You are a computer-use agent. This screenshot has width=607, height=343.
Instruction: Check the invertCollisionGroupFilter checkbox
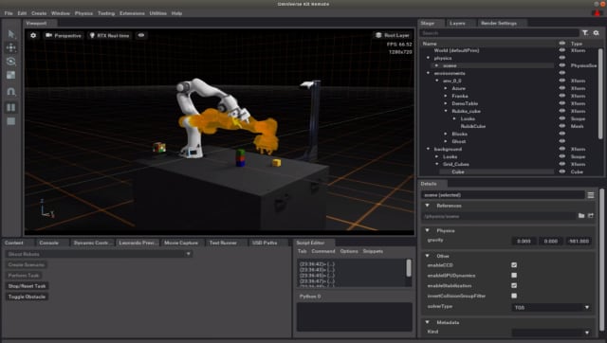[x=514, y=296]
